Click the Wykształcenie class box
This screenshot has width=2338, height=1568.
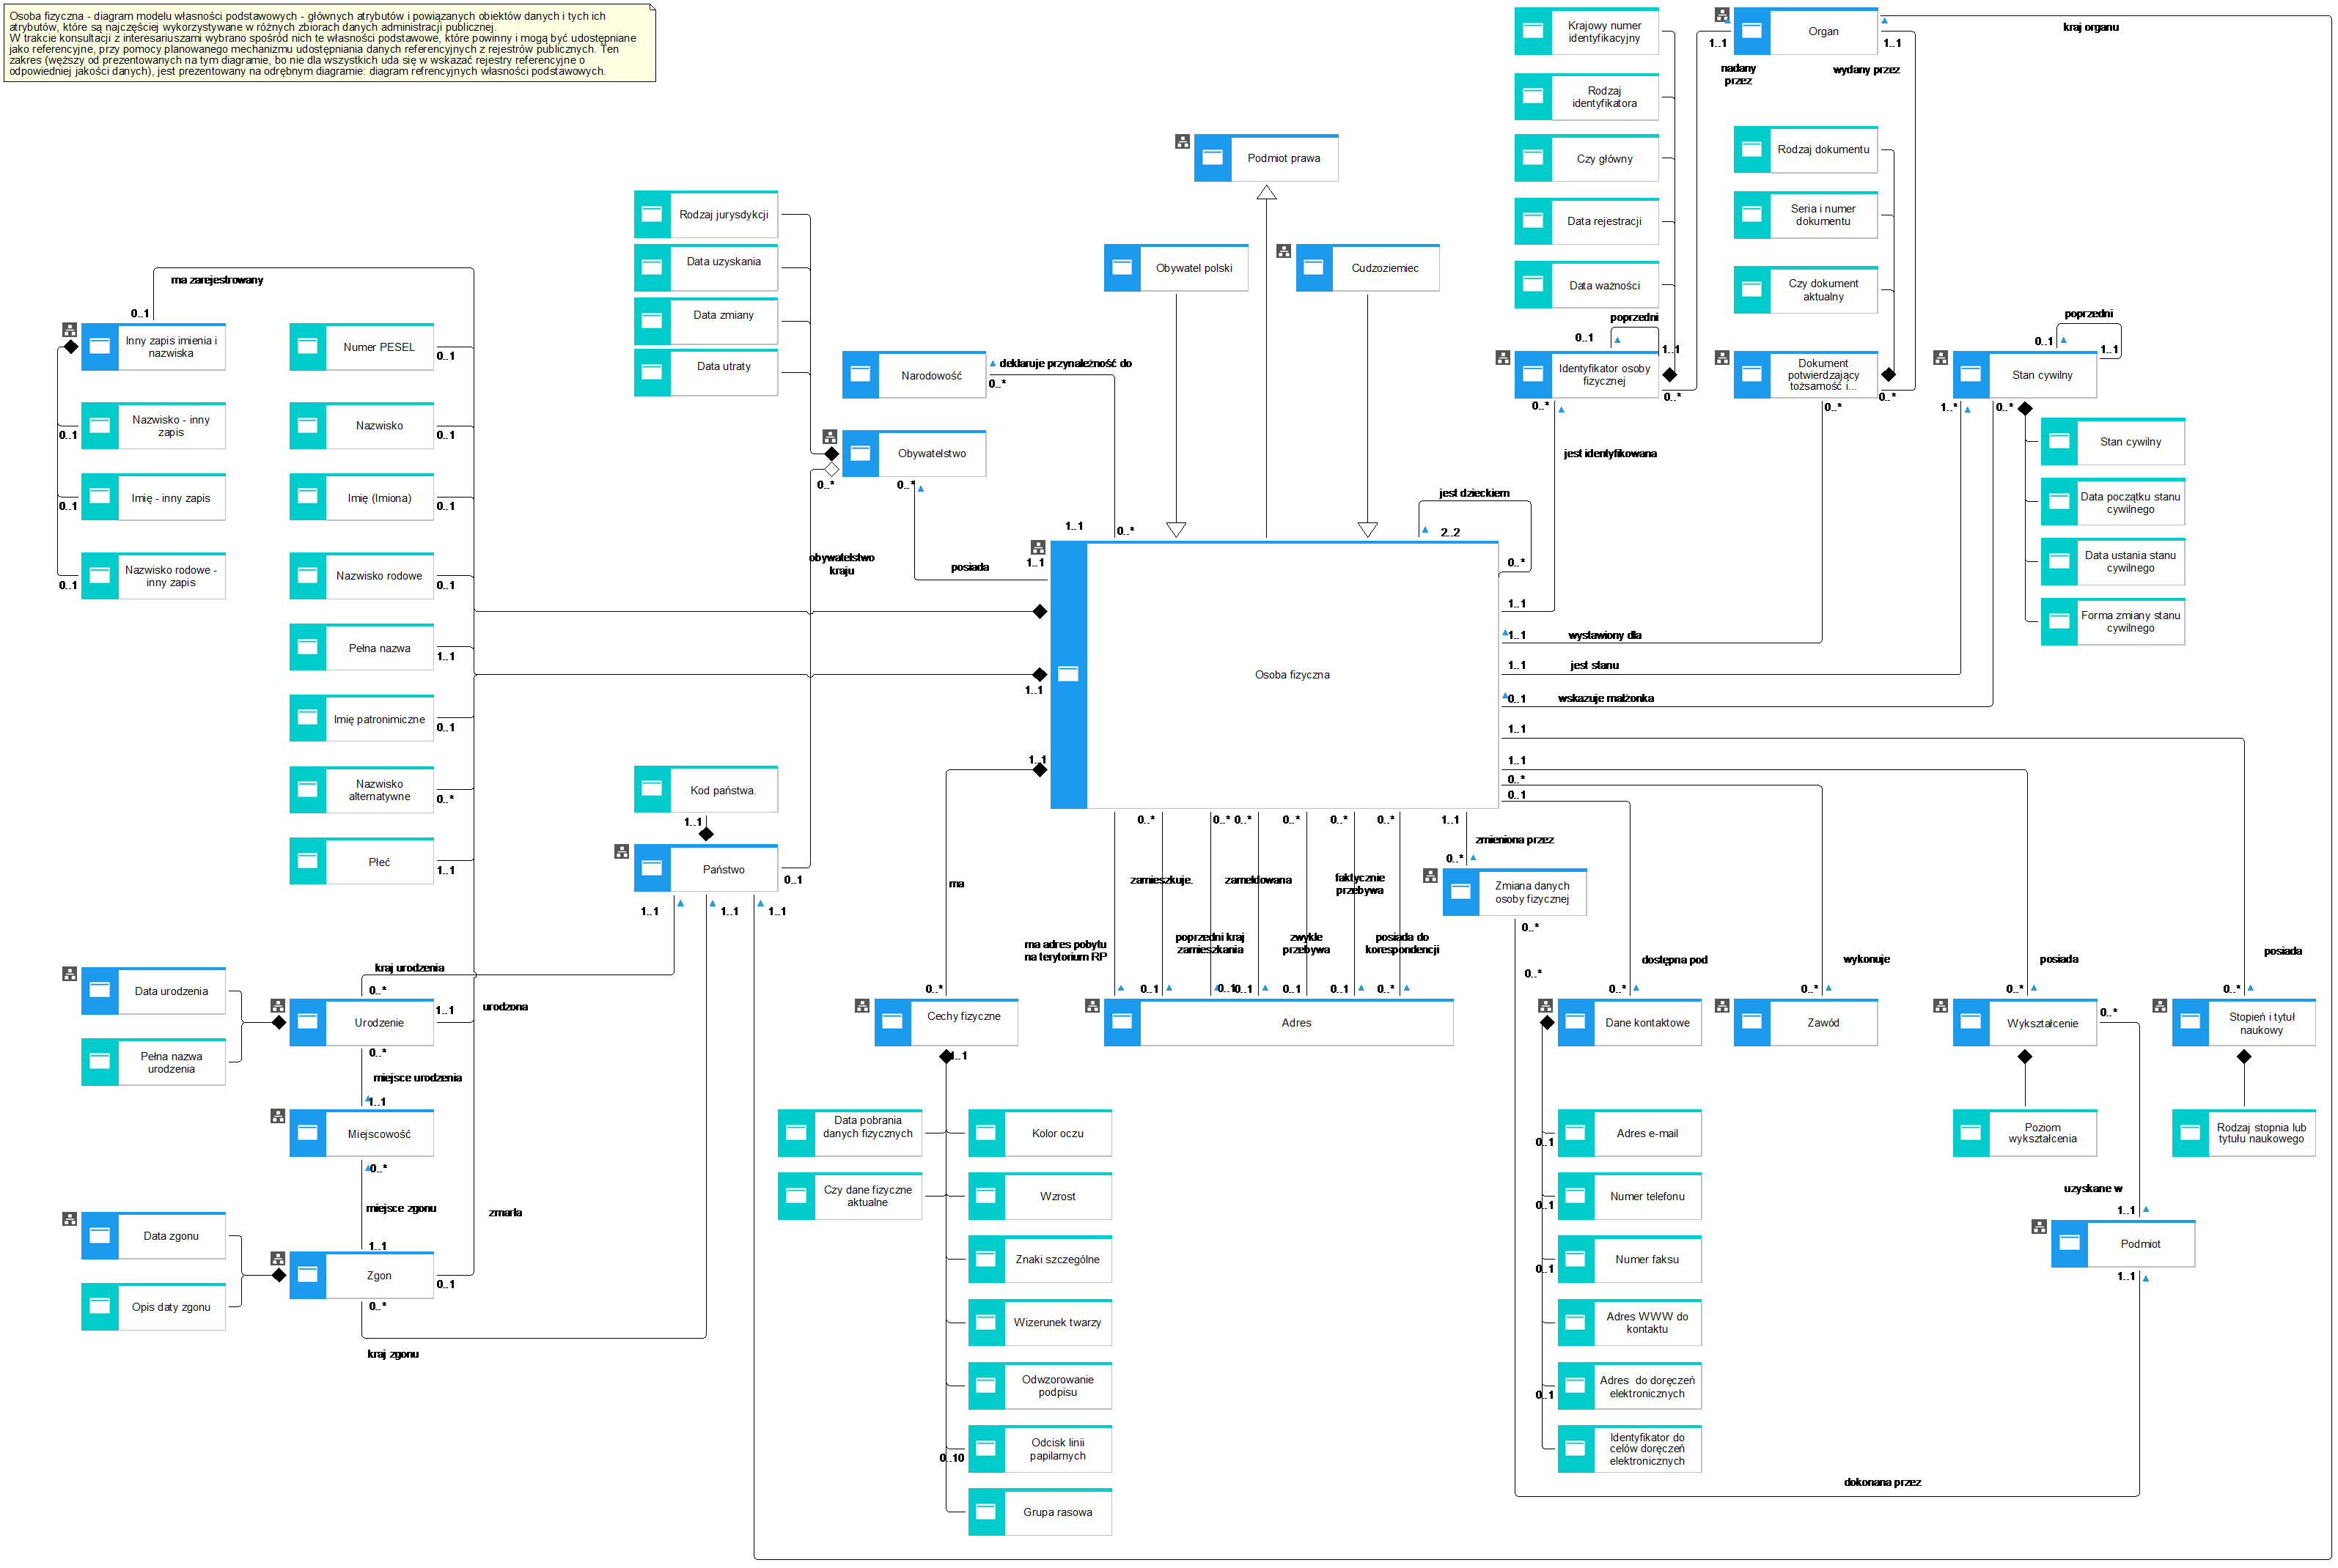[2041, 1023]
